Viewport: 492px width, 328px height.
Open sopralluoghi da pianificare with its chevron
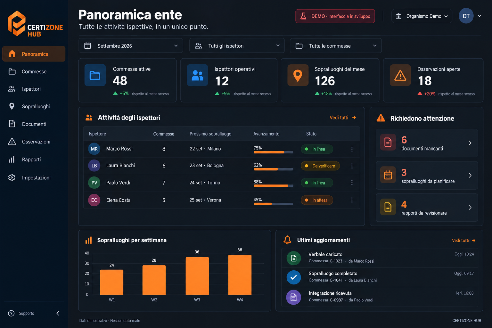coord(470,175)
